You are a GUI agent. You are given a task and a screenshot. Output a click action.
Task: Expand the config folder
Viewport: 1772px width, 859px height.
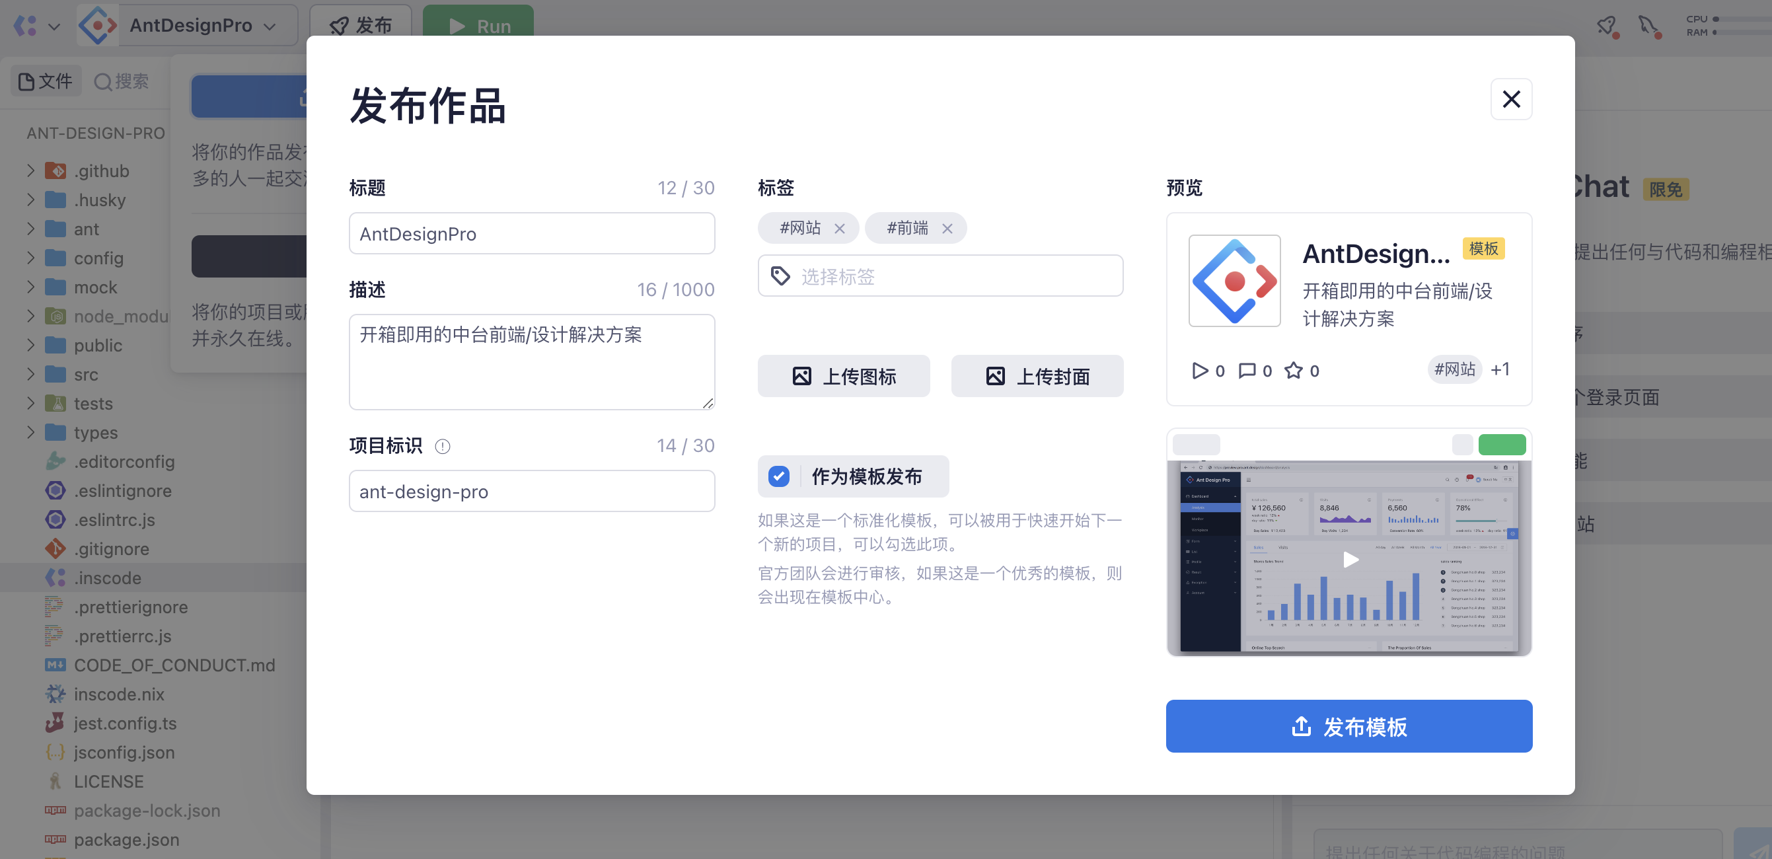30,258
